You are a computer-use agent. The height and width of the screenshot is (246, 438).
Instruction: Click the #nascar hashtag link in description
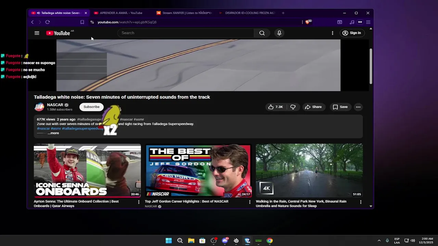point(43,128)
